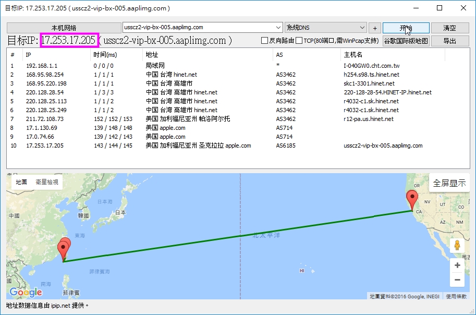Click the 谷歌国际版地图 button
The width and height of the screenshot is (476, 315).
pyautogui.click(x=406, y=41)
